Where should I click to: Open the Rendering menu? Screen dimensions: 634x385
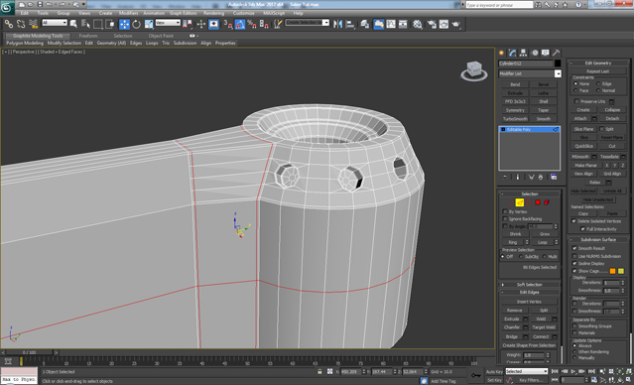pos(213,13)
